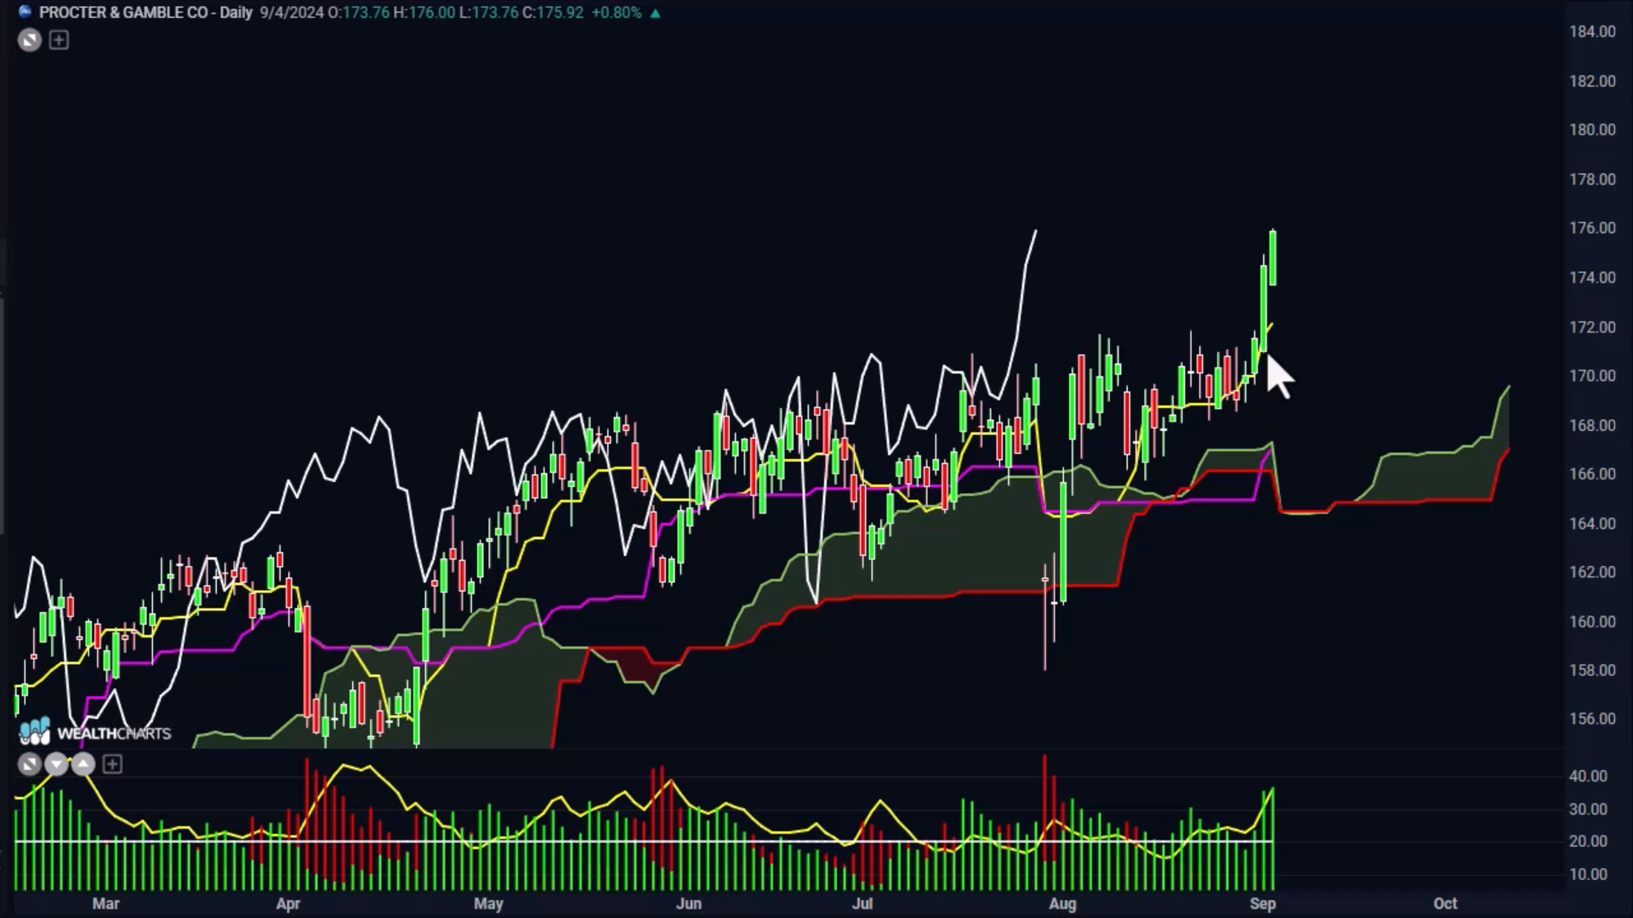1633x918 pixels.
Task: Click the date '9/4/2024' in the header
Action: [292, 13]
